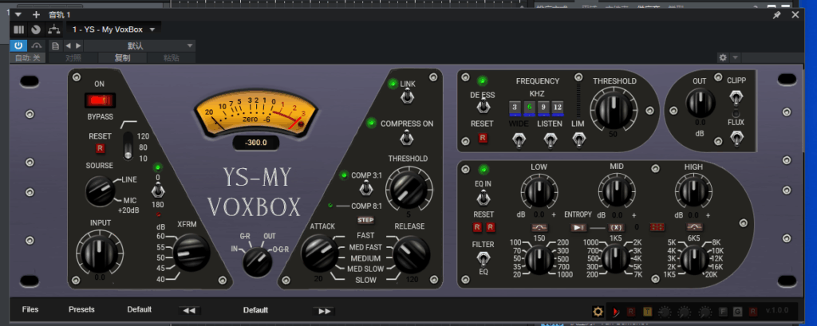Flip the FILTER/EQ toggle switch
The height and width of the screenshot is (326, 817).
483,258
